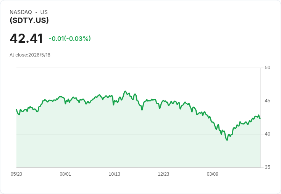The height and width of the screenshot is (194, 281).
Task: Select the 08/01 x-axis date label
Action: point(65,174)
